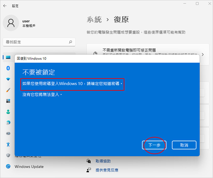
Task: Click the search magnifier icon
Action: 70,42
